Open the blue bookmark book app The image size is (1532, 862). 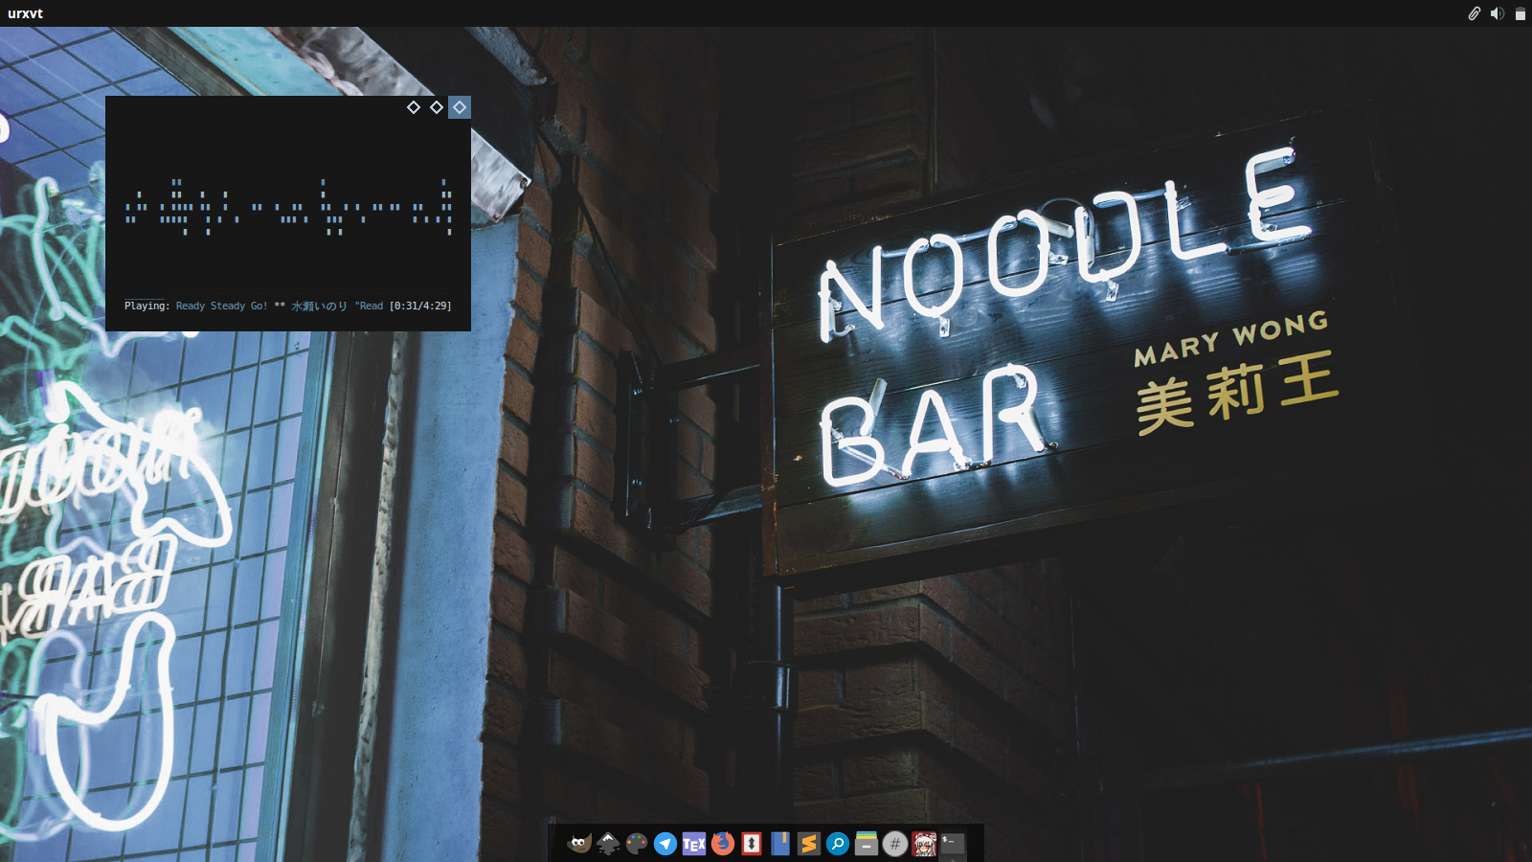[780, 843]
